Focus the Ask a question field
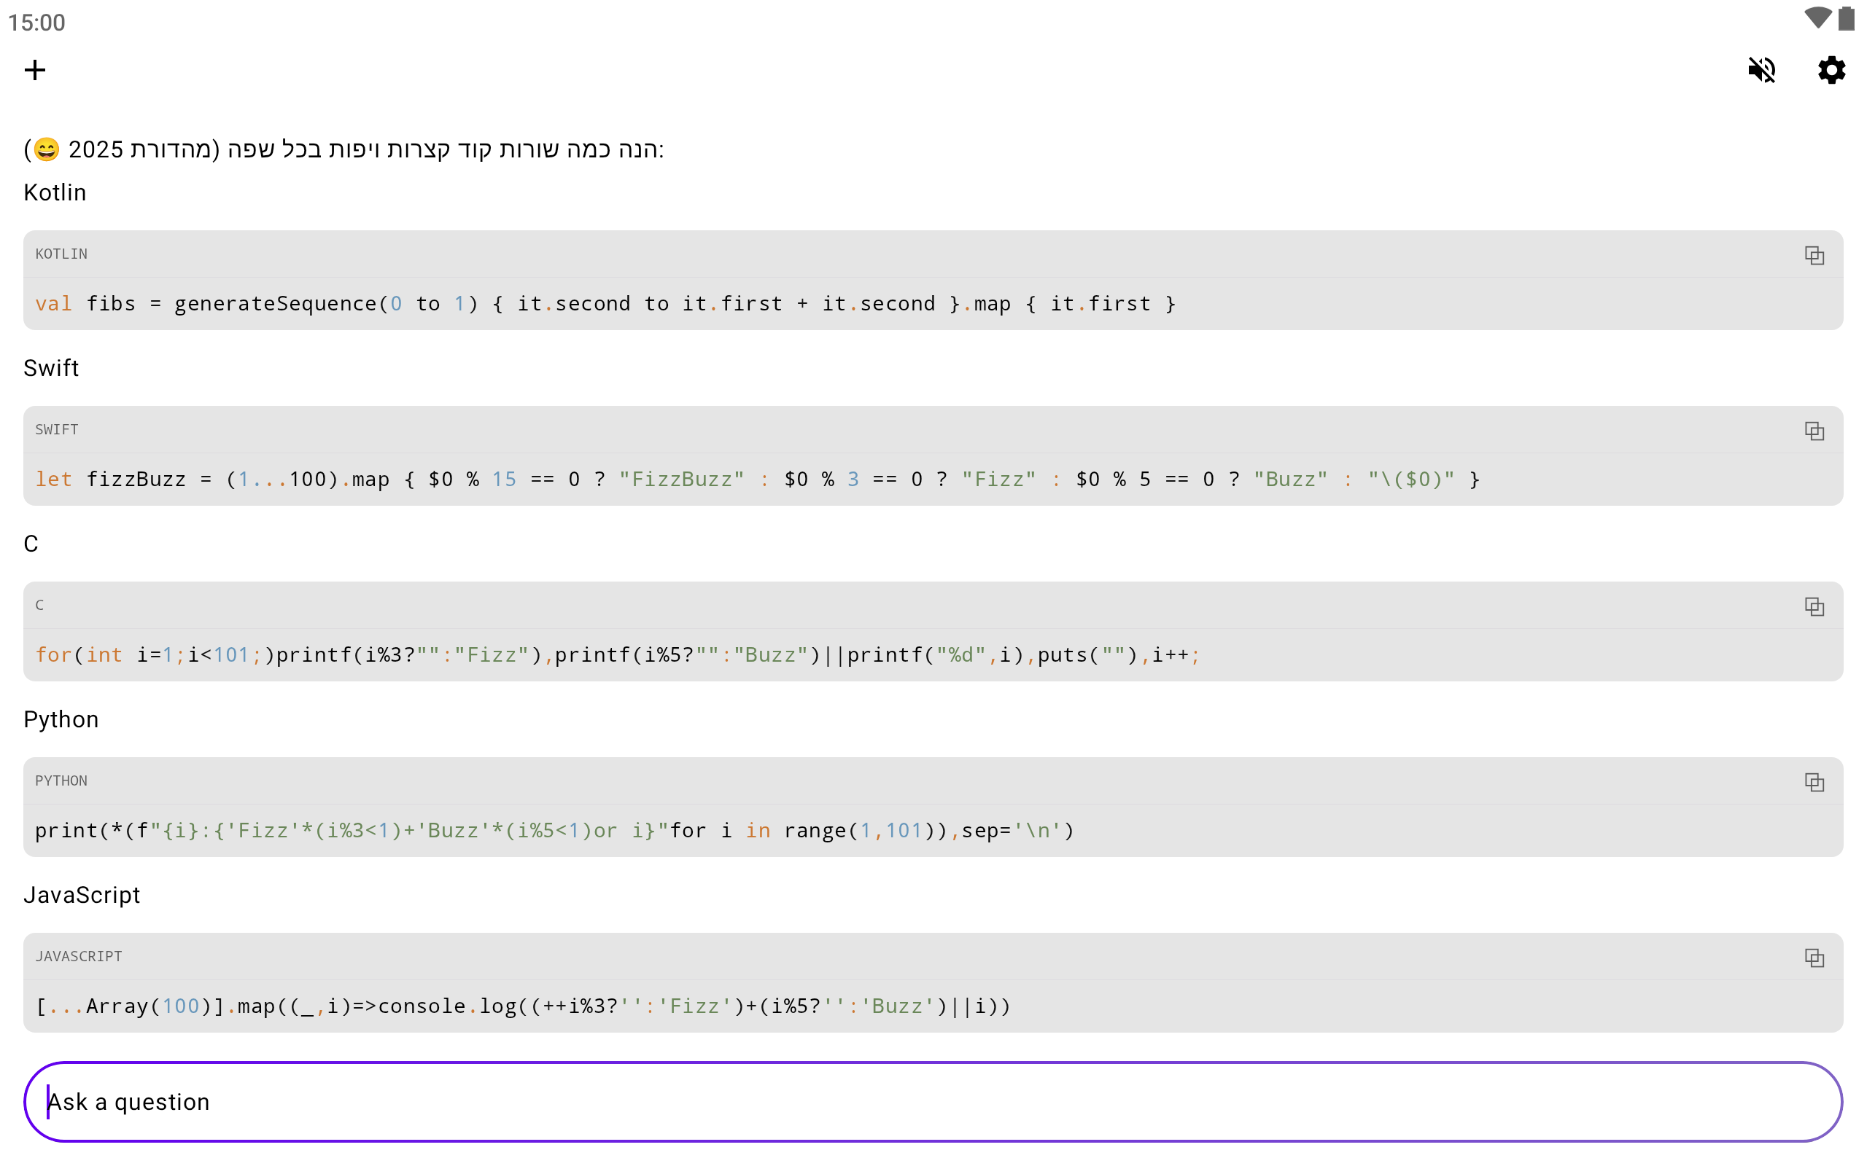Viewport: 1867px width, 1166px height. tap(932, 1102)
